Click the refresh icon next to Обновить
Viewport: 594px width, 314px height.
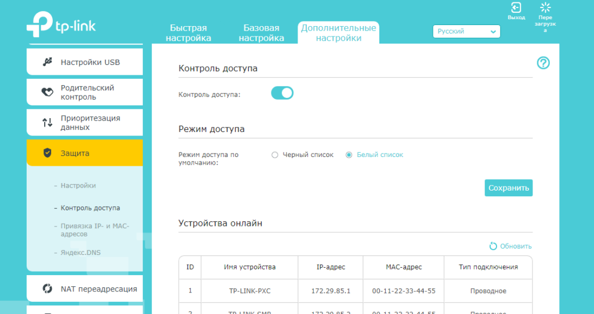pyautogui.click(x=493, y=246)
